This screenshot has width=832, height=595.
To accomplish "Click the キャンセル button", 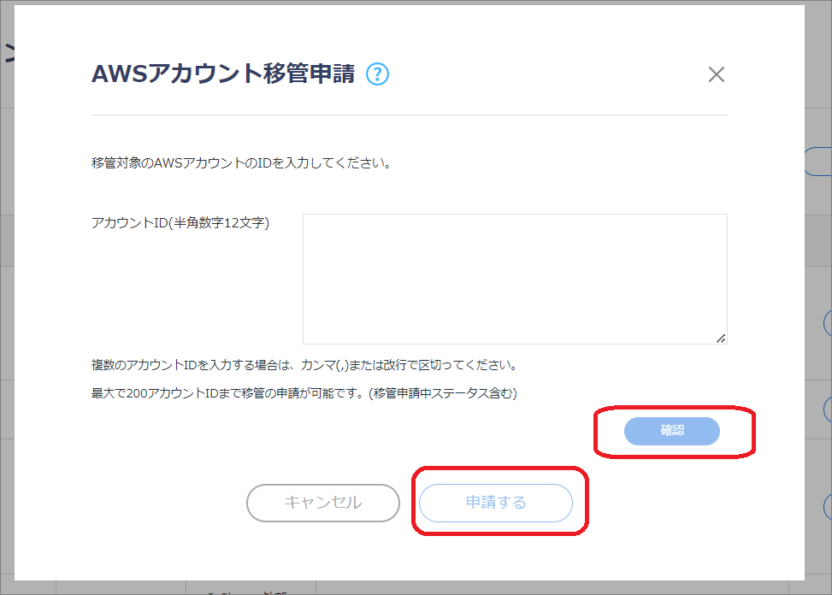I will pos(322,503).
